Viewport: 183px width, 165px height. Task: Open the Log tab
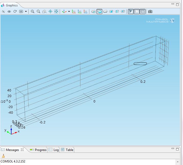click(54, 150)
